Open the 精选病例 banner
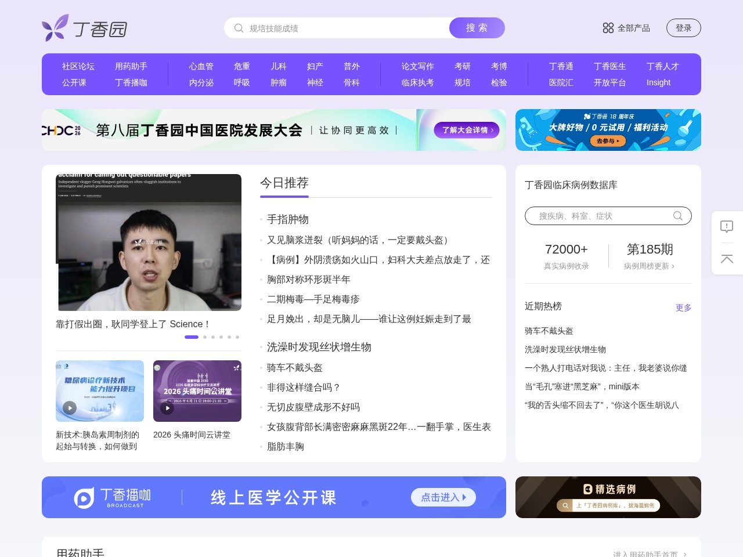This screenshot has width=743, height=557. click(x=608, y=497)
